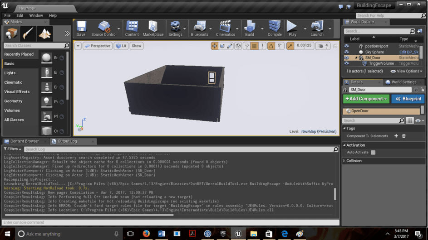Open Perspective view mode menu

coord(98,46)
